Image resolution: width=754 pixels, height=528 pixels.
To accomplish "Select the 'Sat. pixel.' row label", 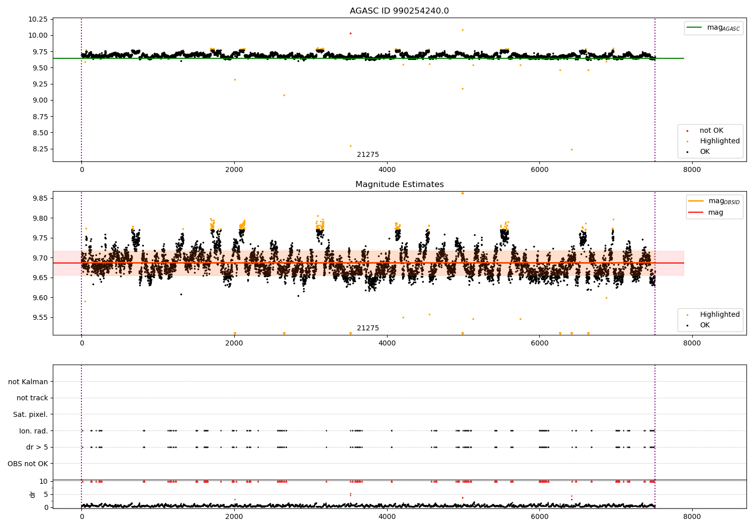I will pyautogui.click(x=30, y=414).
